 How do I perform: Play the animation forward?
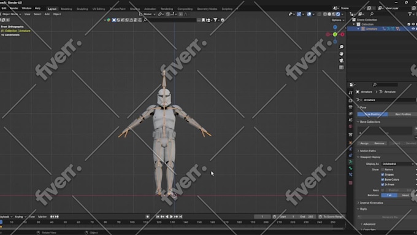(x=171, y=217)
